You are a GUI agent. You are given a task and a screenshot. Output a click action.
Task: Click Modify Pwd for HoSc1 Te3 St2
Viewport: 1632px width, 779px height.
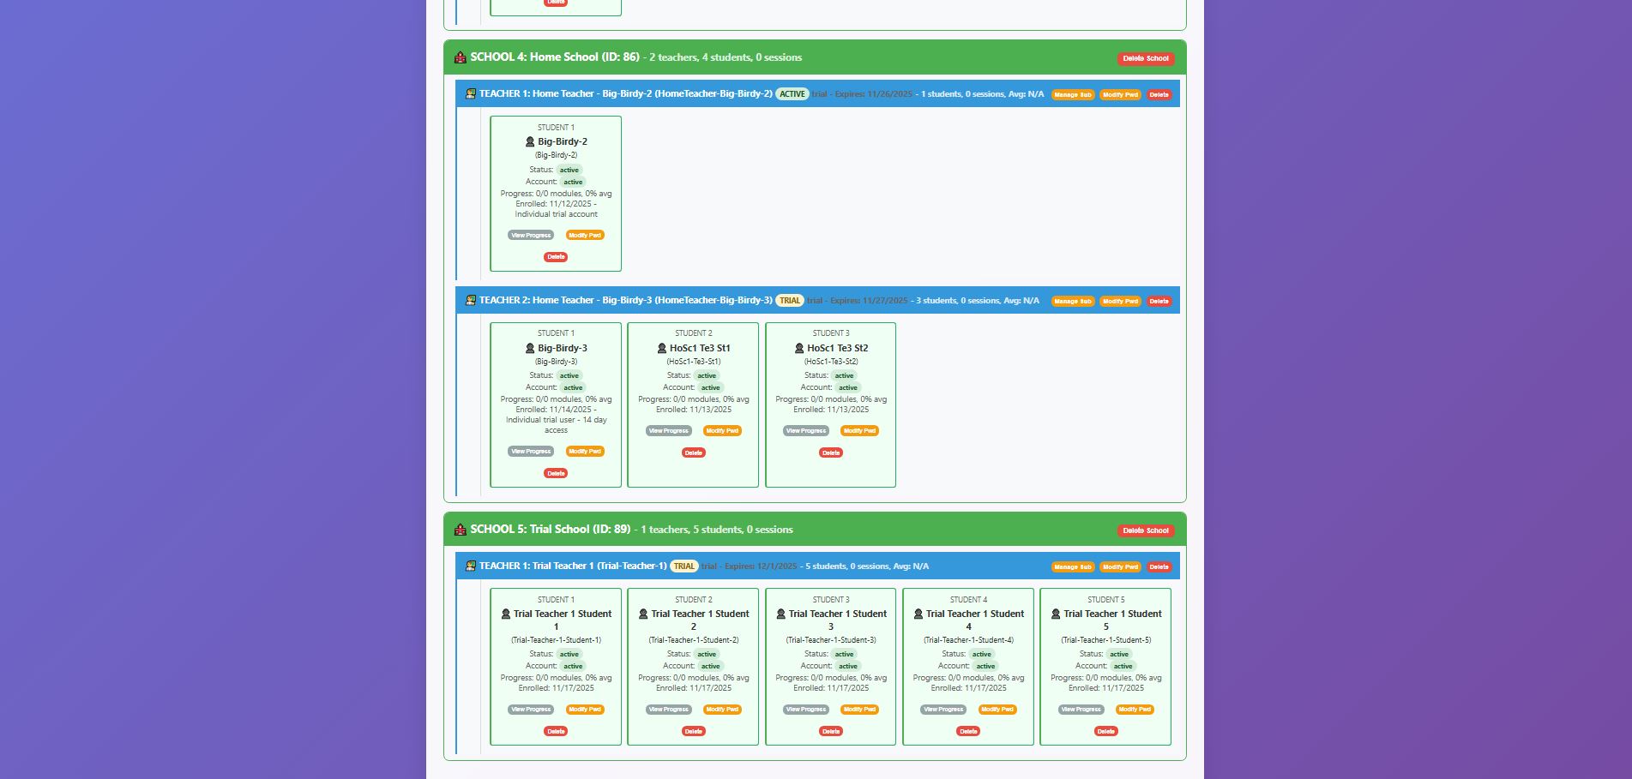click(x=858, y=431)
